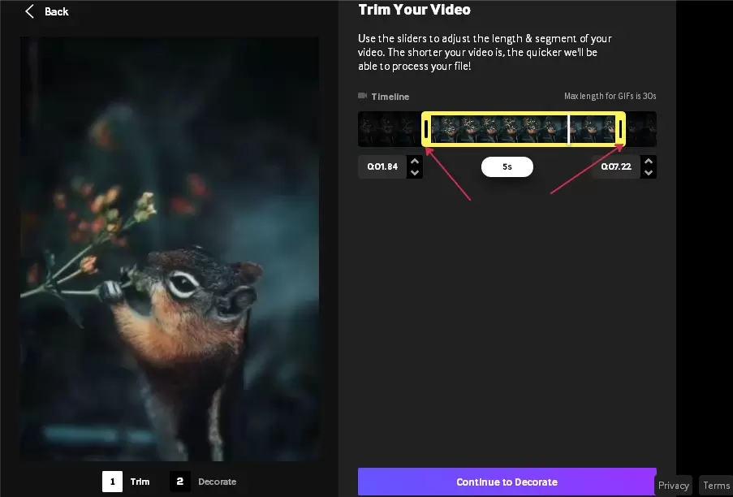The height and width of the screenshot is (497, 733).
Task: Decrease the end time with down arrow
Action: [x=648, y=172]
